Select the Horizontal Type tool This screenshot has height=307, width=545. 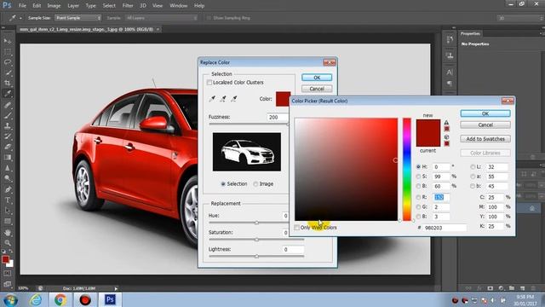tap(8, 200)
